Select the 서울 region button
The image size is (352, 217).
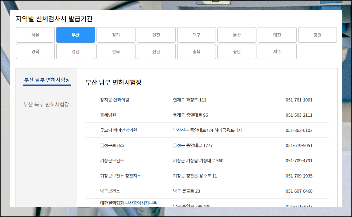tap(35, 35)
